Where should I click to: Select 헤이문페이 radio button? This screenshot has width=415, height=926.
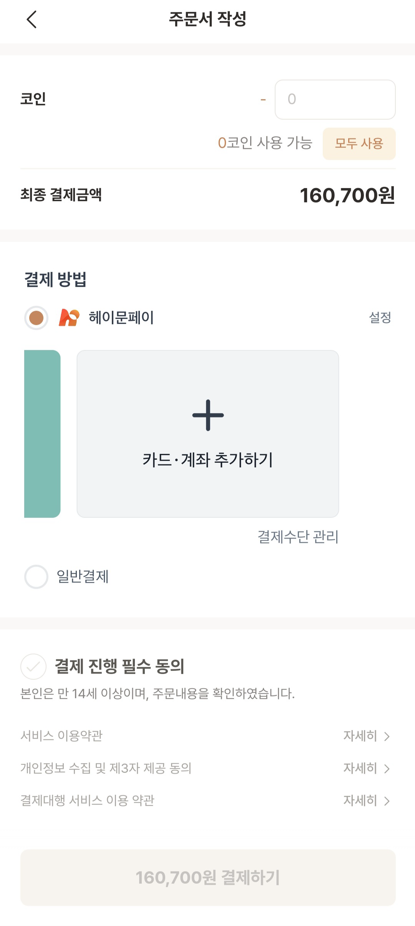[x=36, y=318]
